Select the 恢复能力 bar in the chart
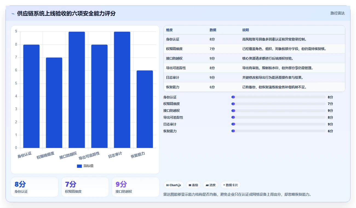The image size is (356, 208). 145,109
